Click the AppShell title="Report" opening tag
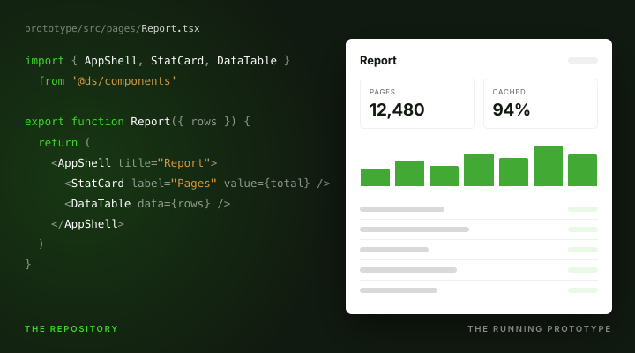The width and height of the screenshot is (635, 353). [134, 163]
